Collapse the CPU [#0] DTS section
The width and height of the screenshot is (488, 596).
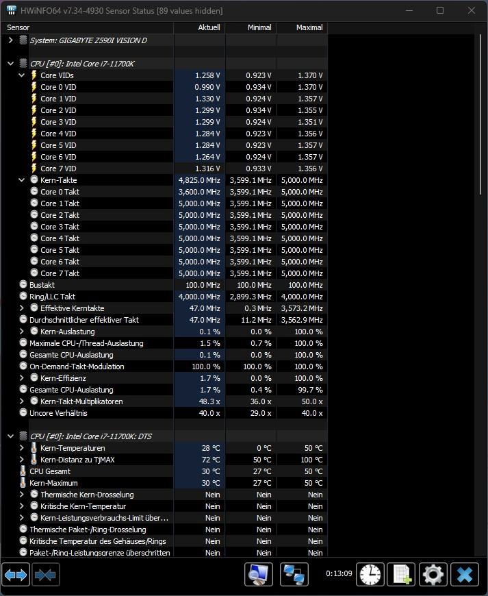tap(11, 436)
